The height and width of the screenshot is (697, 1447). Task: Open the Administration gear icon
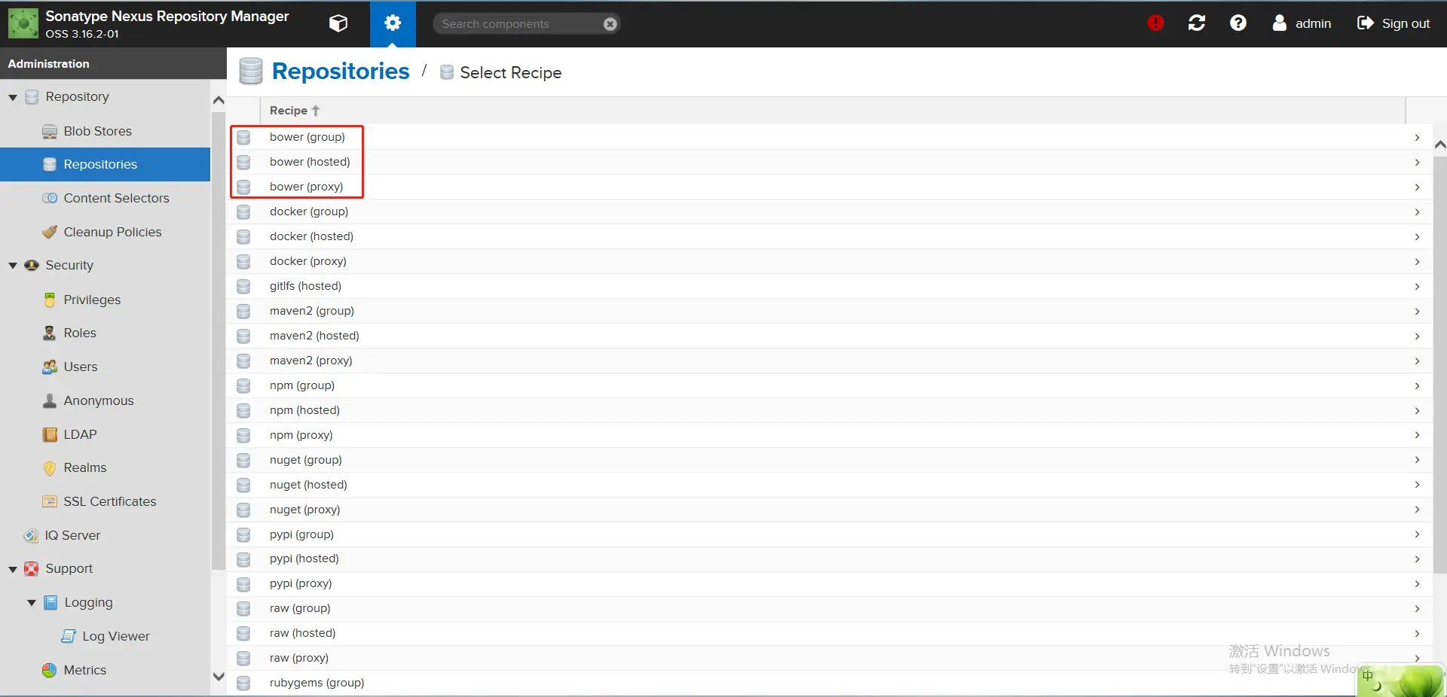coord(393,23)
